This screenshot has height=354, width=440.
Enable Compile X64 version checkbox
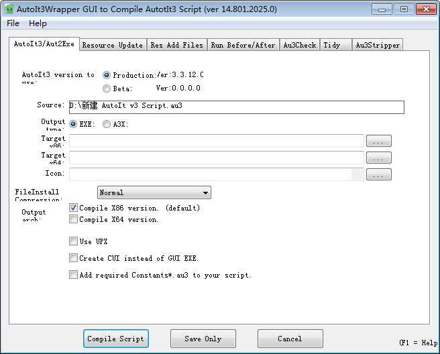pos(73,219)
